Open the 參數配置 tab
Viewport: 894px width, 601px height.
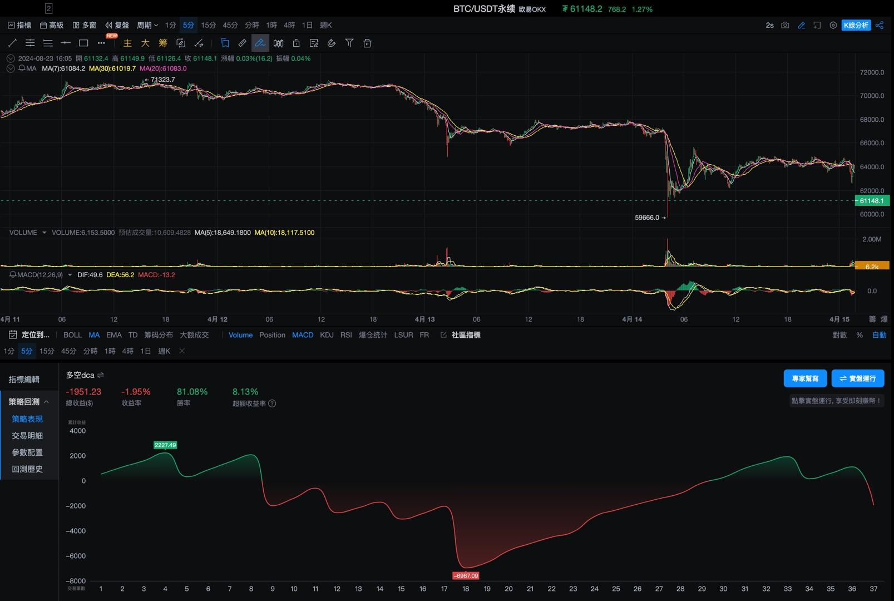click(x=27, y=452)
